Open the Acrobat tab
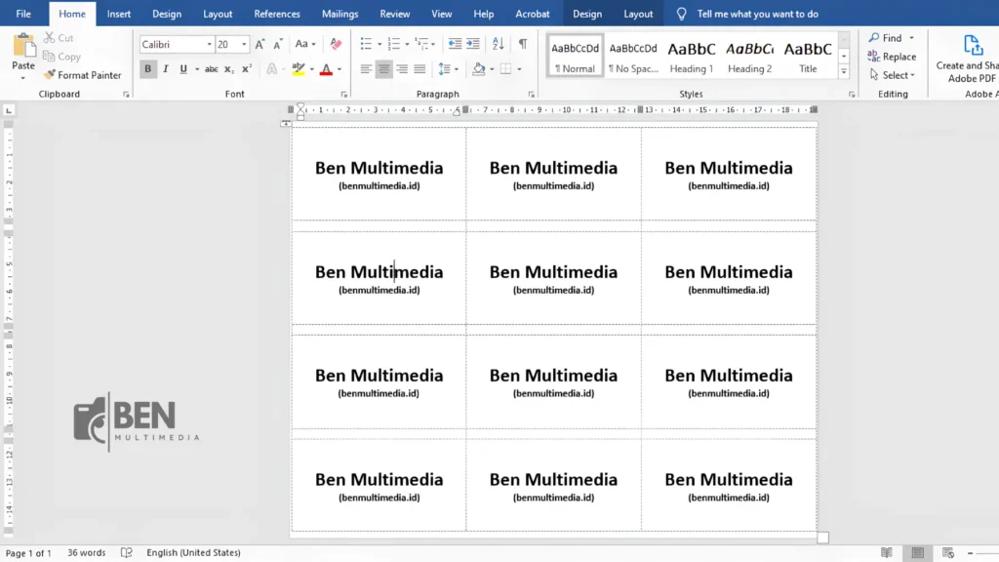This screenshot has width=999, height=562. pos(532,14)
